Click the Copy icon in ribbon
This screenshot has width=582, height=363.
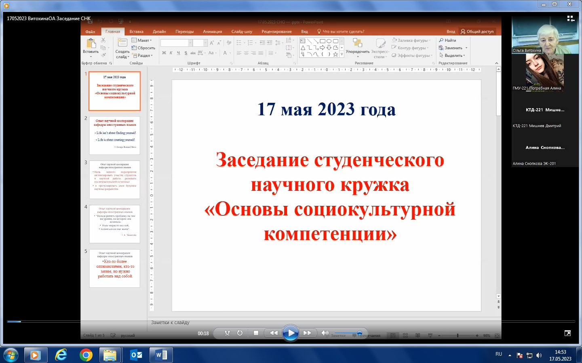point(103,48)
